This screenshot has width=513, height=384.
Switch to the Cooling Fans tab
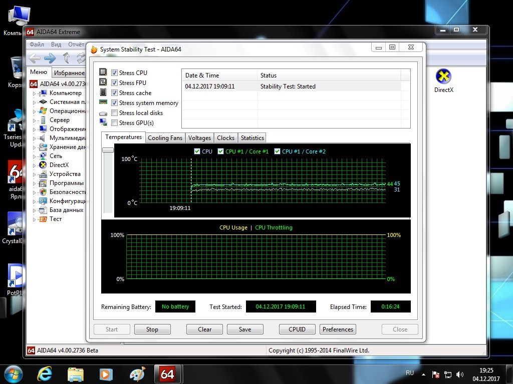click(x=165, y=138)
